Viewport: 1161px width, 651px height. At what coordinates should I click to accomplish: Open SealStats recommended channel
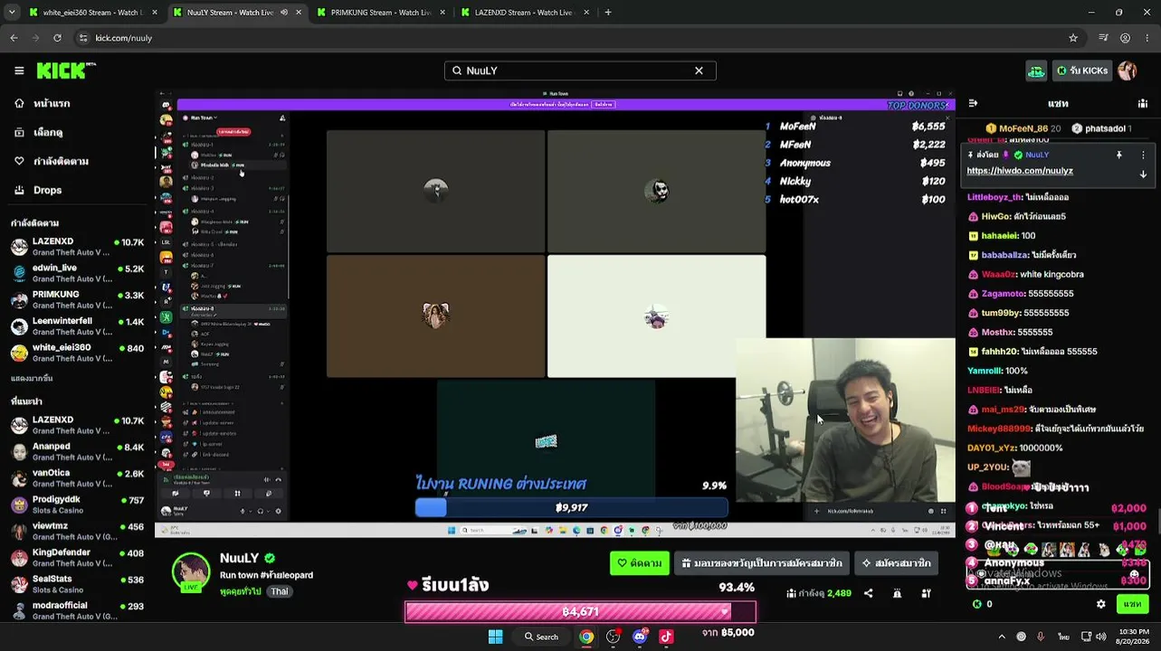(x=77, y=583)
